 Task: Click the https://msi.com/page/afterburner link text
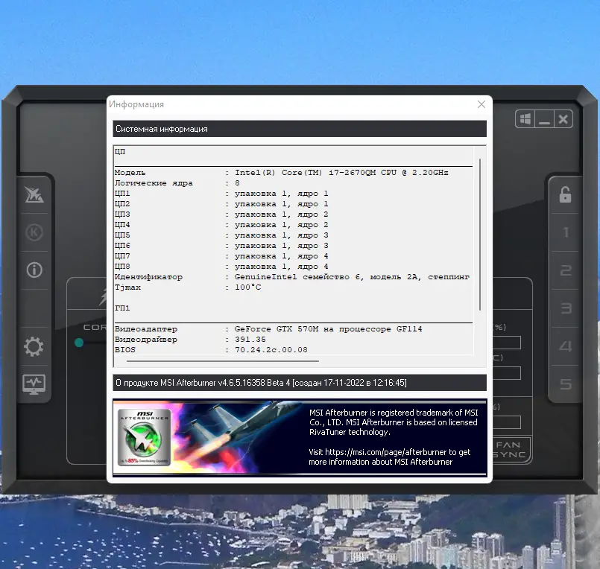pos(385,452)
